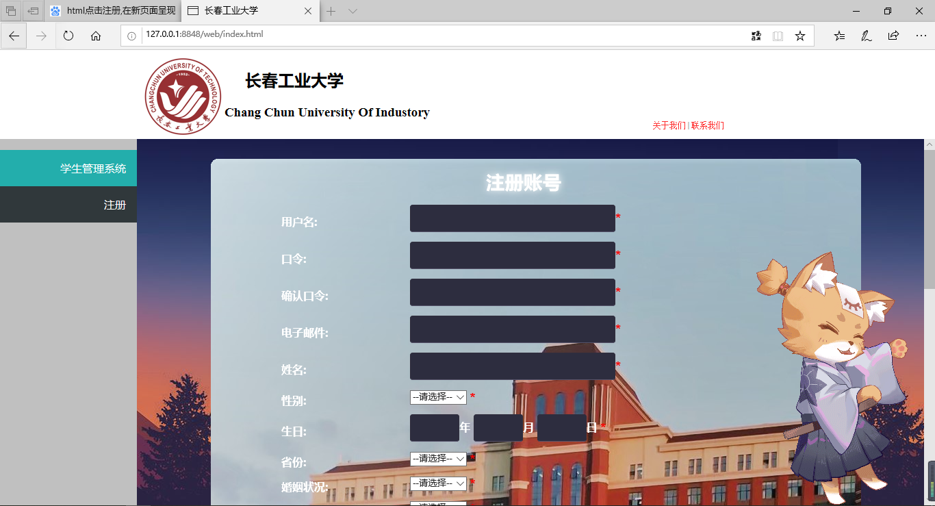Open the Favorites hub icon
This screenshot has width=935, height=506.
coord(839,36)
